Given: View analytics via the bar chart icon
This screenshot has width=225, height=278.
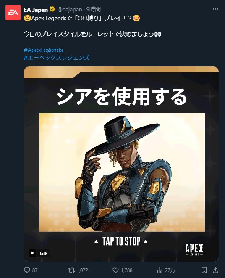Looking at the screenshot, I should coord(160,270).
